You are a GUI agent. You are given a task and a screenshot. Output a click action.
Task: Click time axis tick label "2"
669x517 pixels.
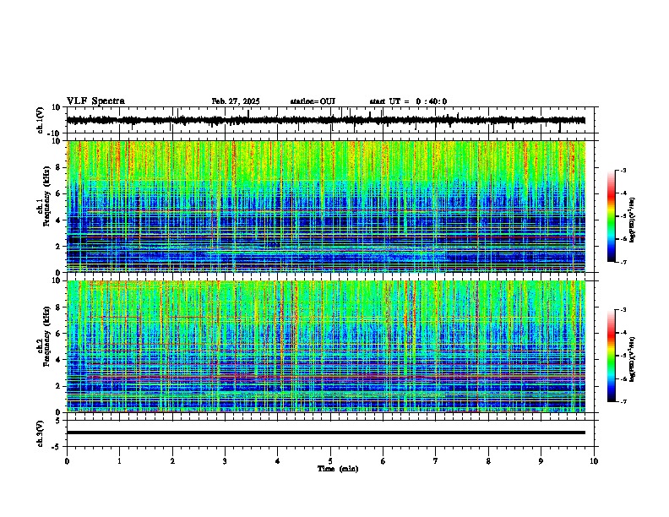(172, 461)
